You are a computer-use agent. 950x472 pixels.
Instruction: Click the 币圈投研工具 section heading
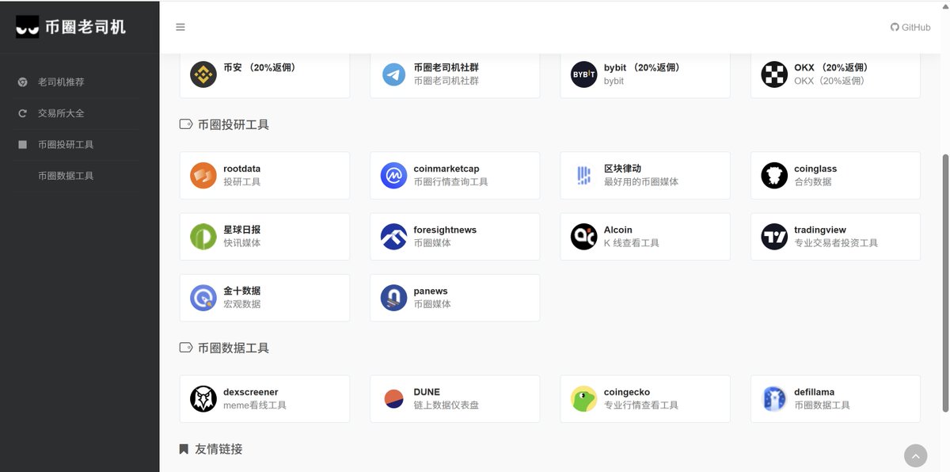(234, 124)
